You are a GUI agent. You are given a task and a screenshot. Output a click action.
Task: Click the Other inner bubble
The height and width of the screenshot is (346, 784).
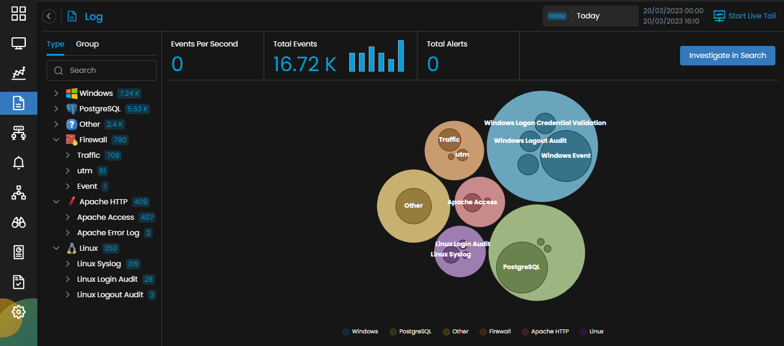tap(414, 205)
